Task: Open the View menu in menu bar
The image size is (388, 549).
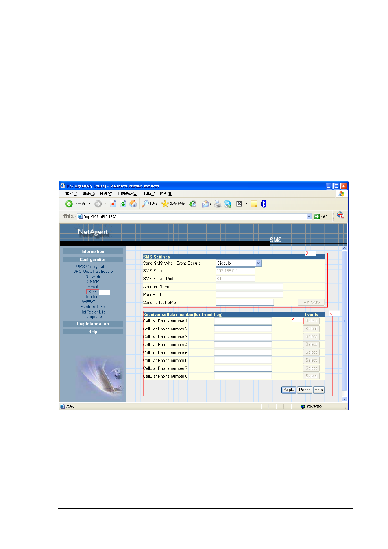Action: (x=106, y=194)
